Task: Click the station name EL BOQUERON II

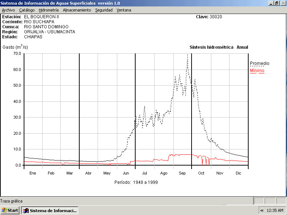Action: (x=41, y=17)
